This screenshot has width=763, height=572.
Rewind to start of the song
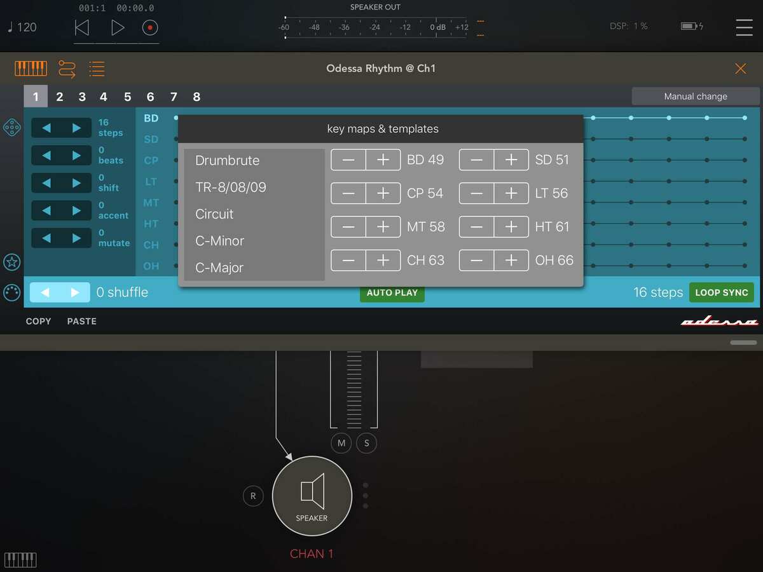[82, 27]
